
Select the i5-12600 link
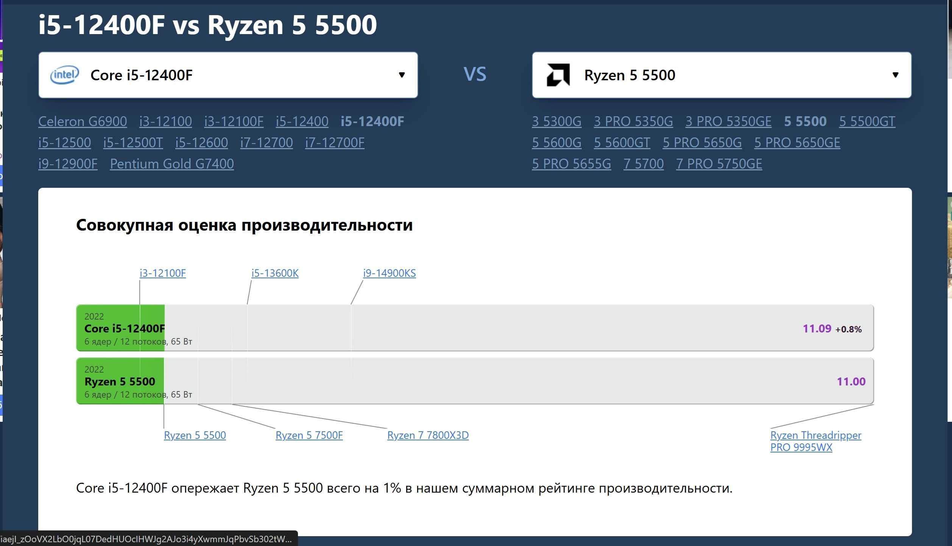point(201,143)
